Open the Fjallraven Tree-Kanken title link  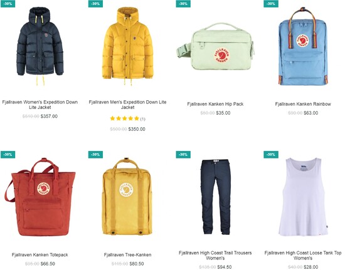point(127,255)
